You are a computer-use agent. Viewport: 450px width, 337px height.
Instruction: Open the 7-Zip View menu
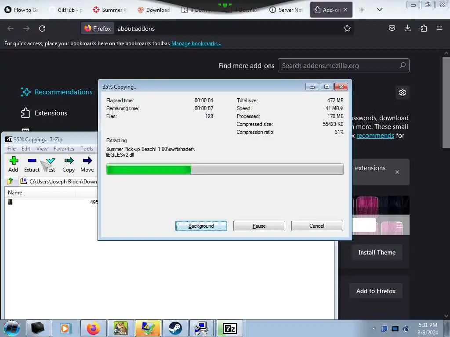pyautogui.click(x=42, y=148)
